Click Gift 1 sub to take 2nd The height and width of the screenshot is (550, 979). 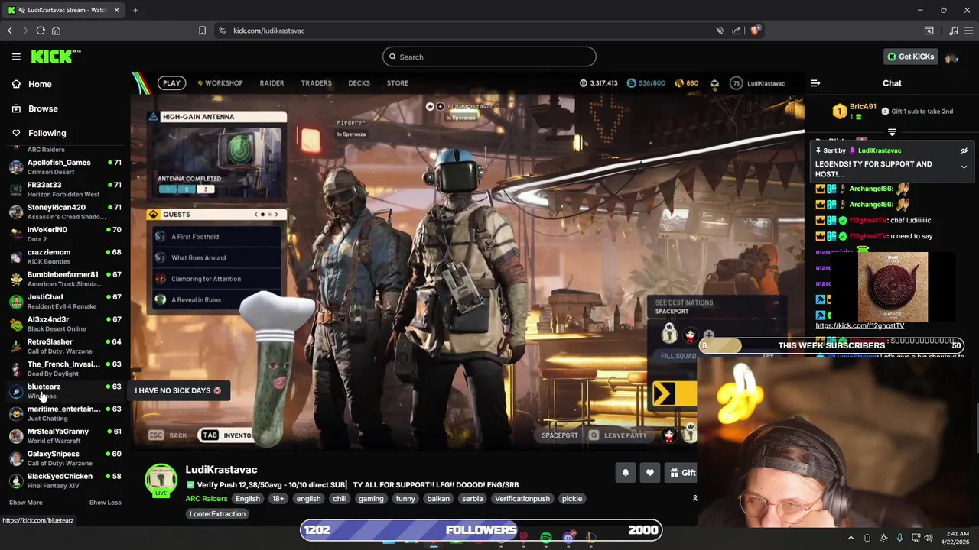click(x=918, y=112)
